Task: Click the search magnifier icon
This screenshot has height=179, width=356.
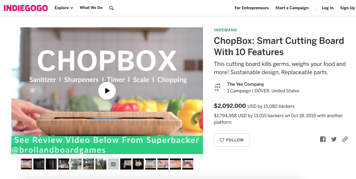Action: tap(111, 8)
